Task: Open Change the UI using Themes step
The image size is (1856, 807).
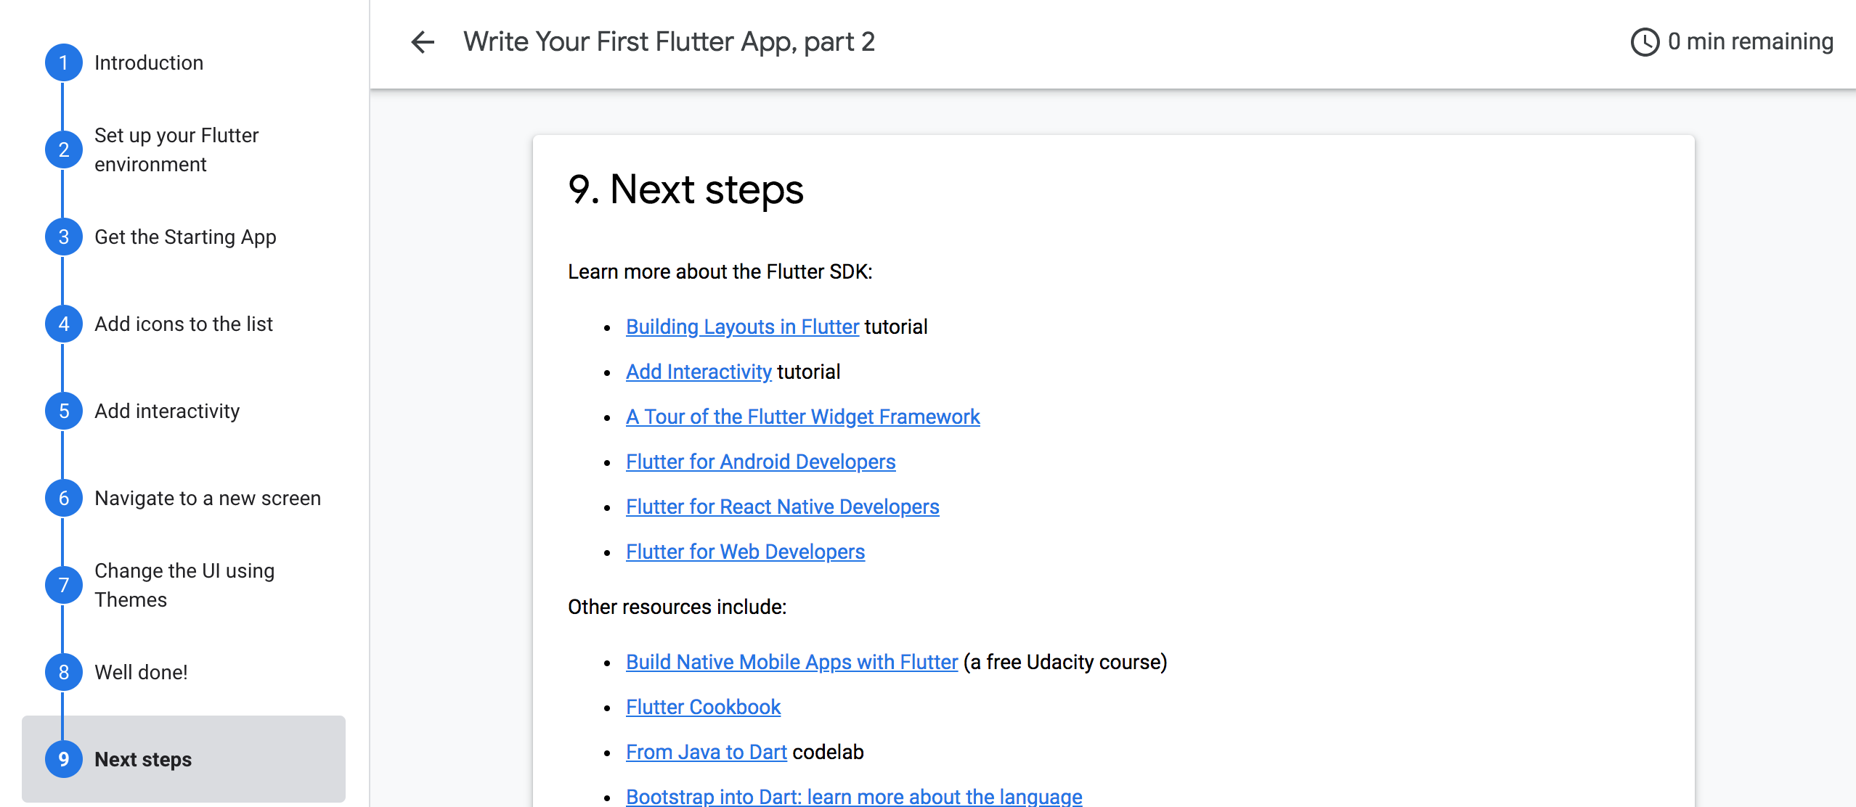Action: (184, 585)
